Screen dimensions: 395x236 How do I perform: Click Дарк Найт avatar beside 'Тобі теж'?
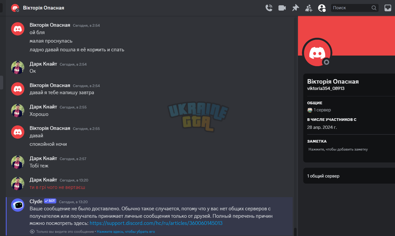(x=18, y=162)
